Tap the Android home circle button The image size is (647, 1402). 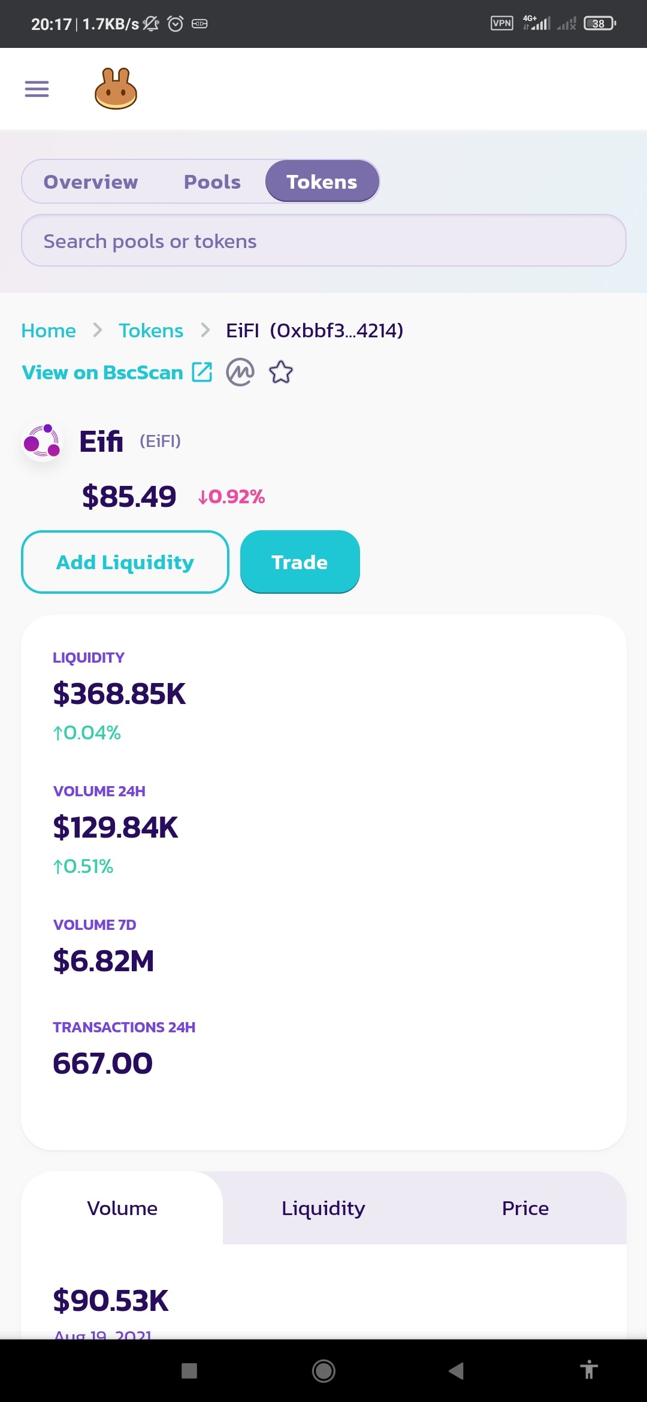(x=323, y=1370)
